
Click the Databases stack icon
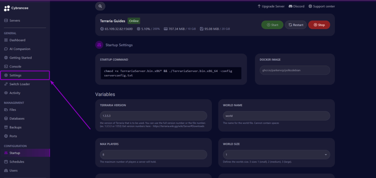coord(6,118)
